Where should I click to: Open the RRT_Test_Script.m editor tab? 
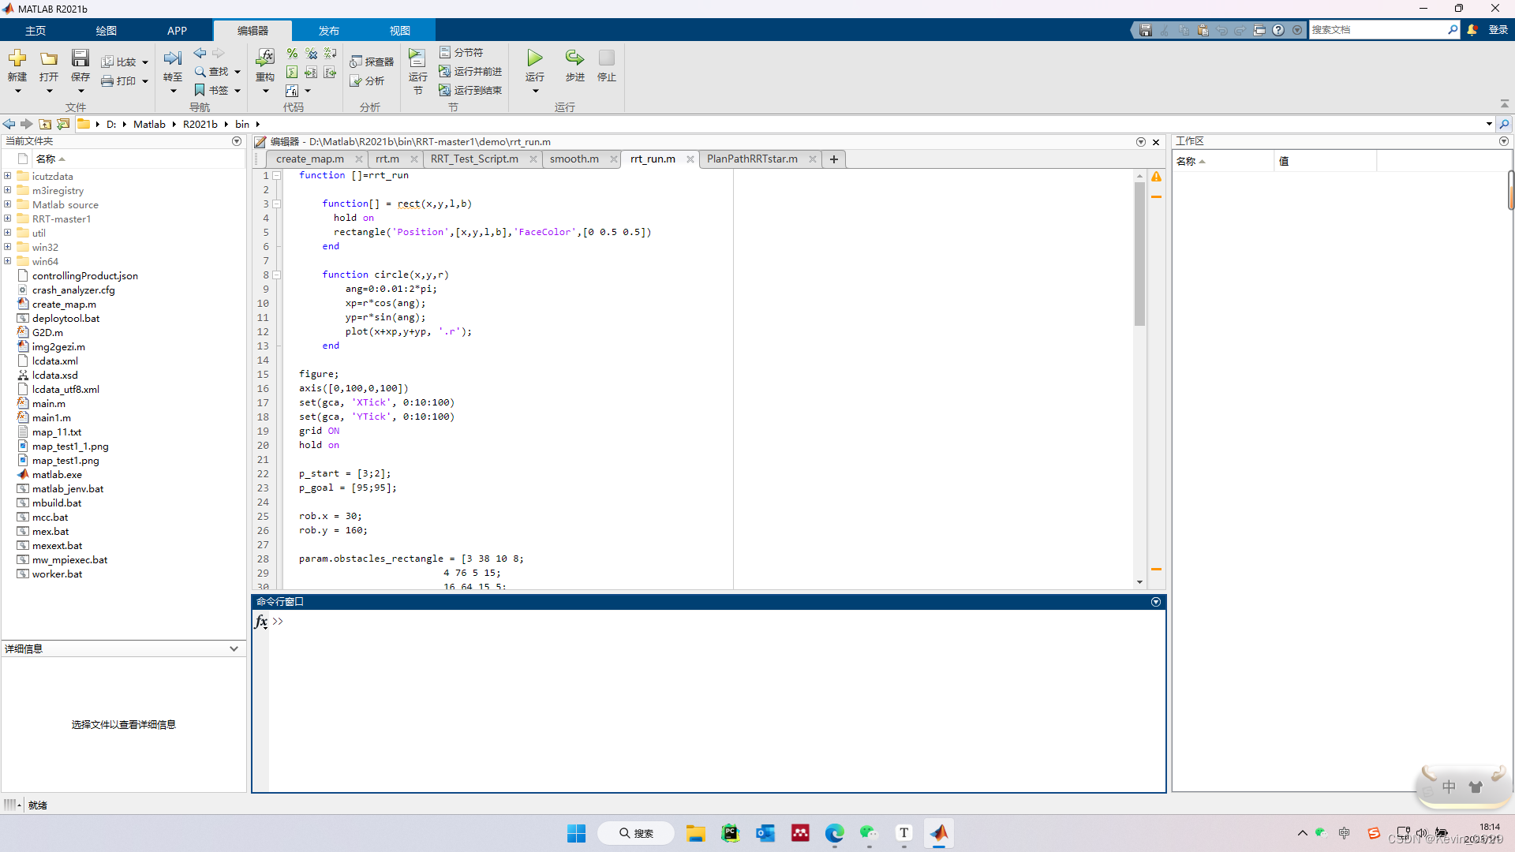474,159
